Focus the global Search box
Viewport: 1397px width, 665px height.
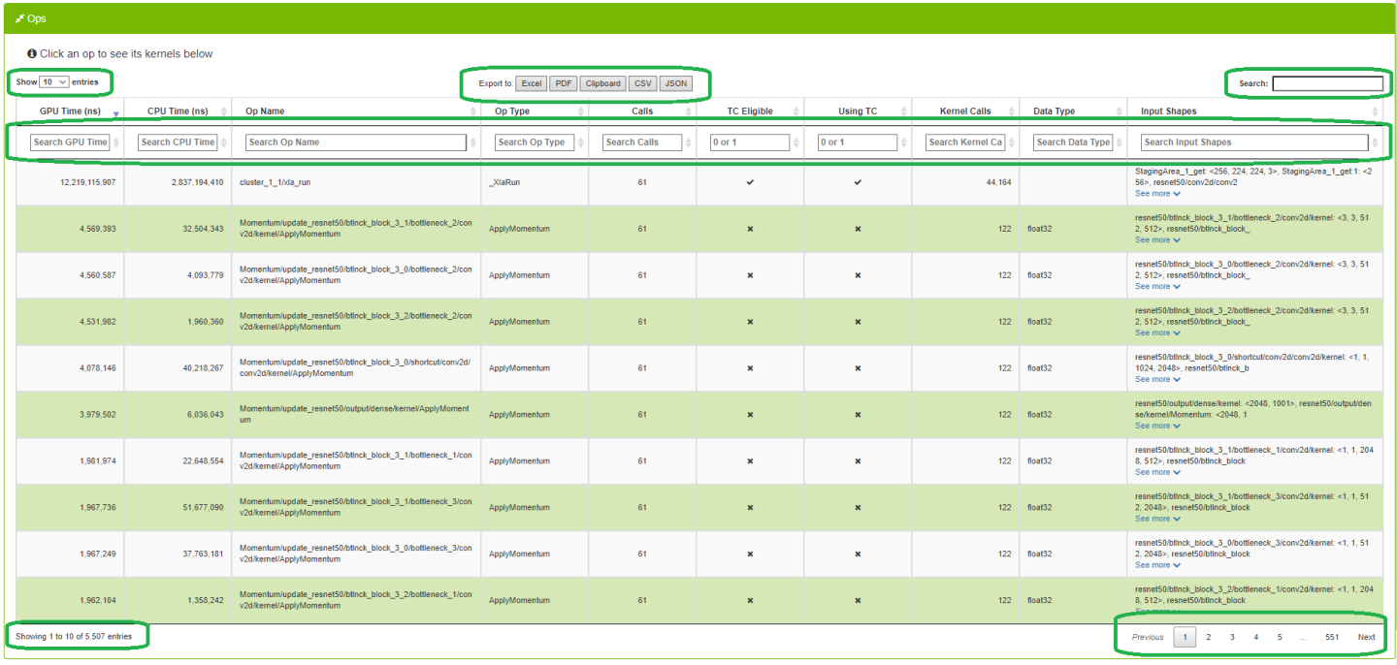(1327, 83)
